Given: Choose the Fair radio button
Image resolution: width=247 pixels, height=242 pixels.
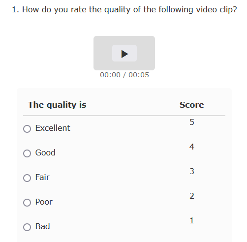Looking at the screenshot, I should tap(27, 178).
